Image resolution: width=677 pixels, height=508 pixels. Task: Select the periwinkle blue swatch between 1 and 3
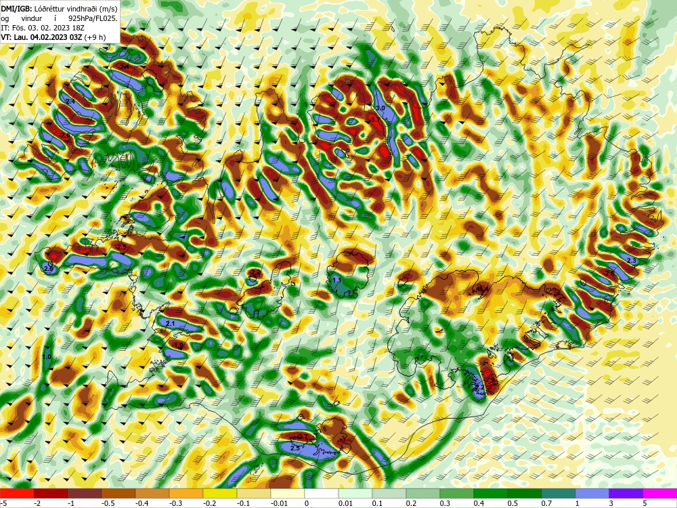pos(592,493)
